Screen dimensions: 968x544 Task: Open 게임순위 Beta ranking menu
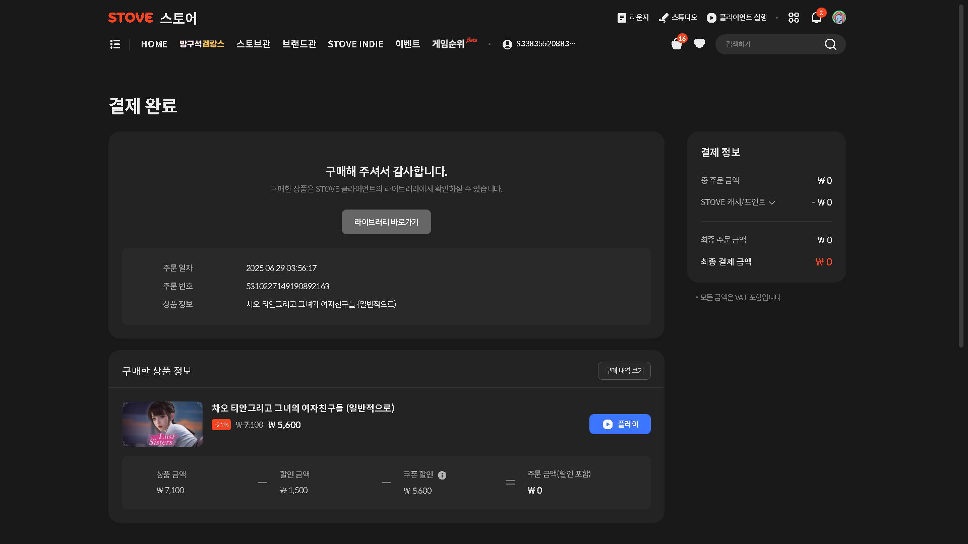tap(454, 43)
